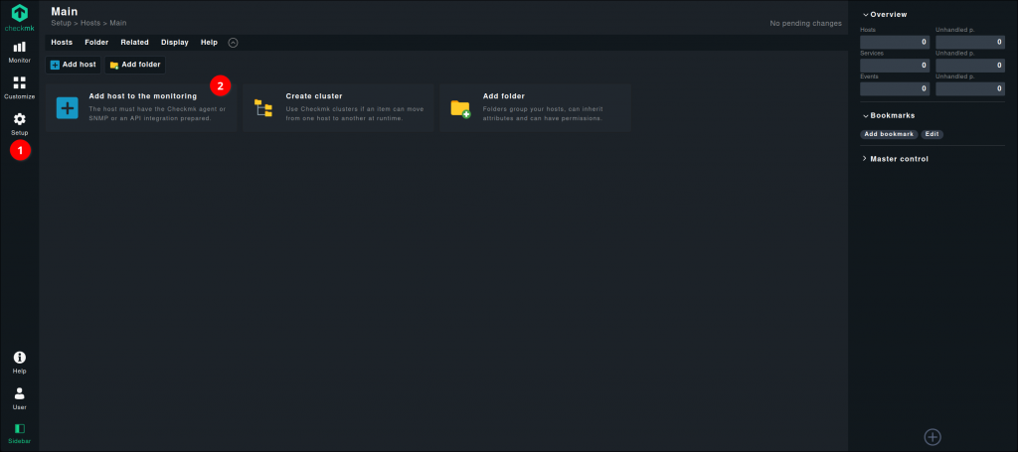Add a sidebar element with plus circle

(x=933, y=436)
